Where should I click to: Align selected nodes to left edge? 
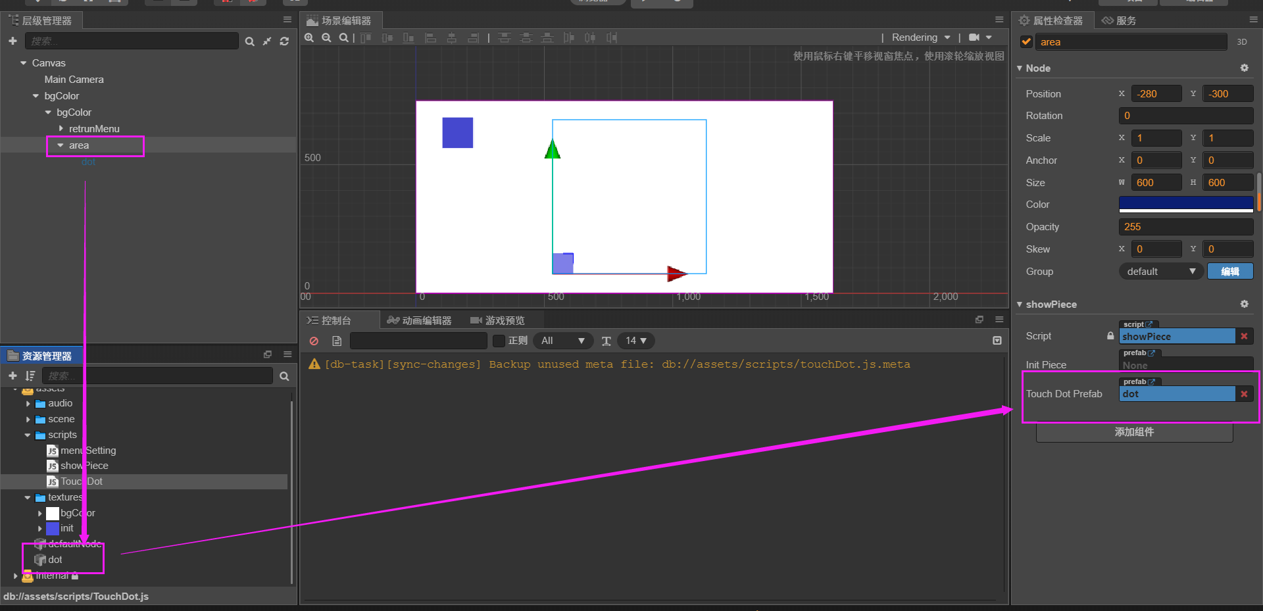pyautogui.click(x=431, y=37)
